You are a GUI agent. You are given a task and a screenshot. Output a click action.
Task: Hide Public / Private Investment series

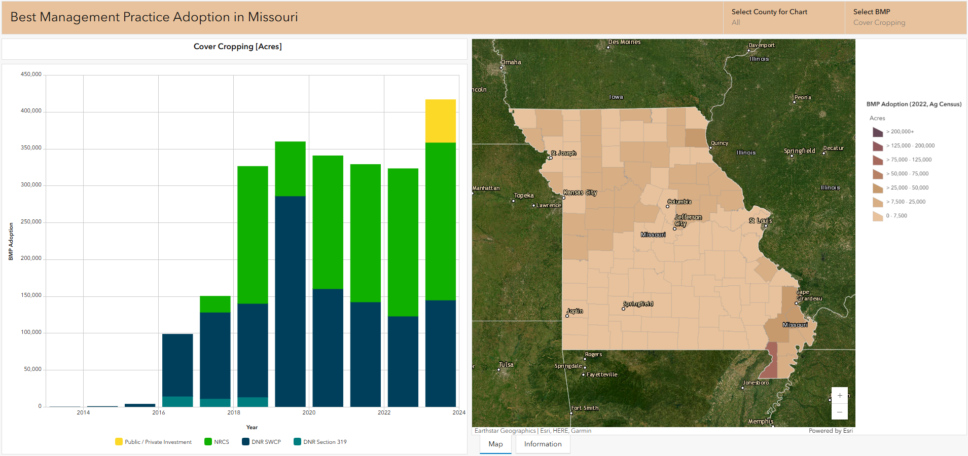pos(153,442)
